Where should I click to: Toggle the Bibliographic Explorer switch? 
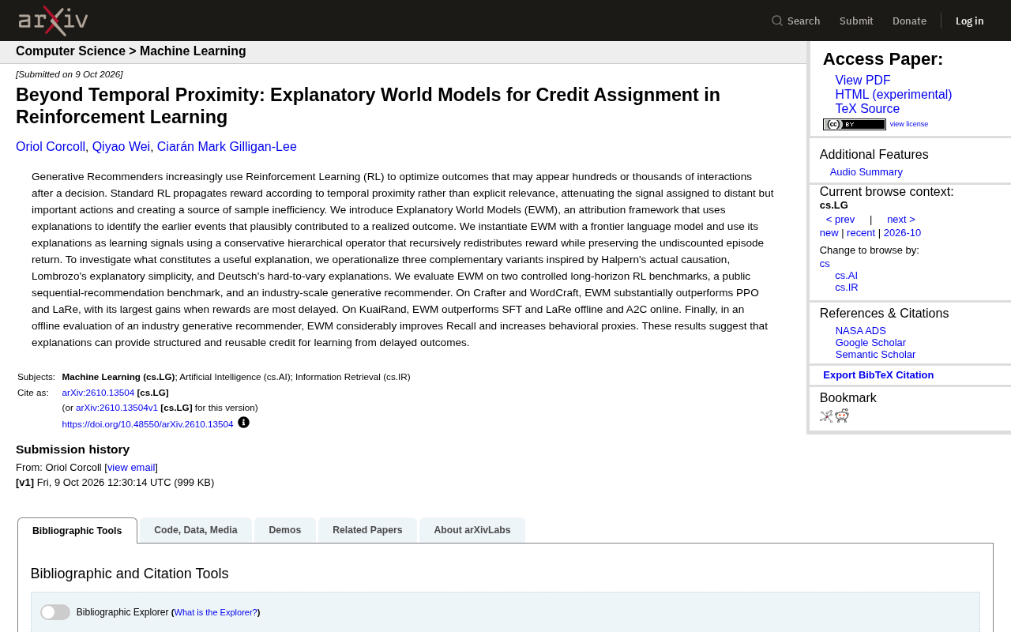click(55, 612)
